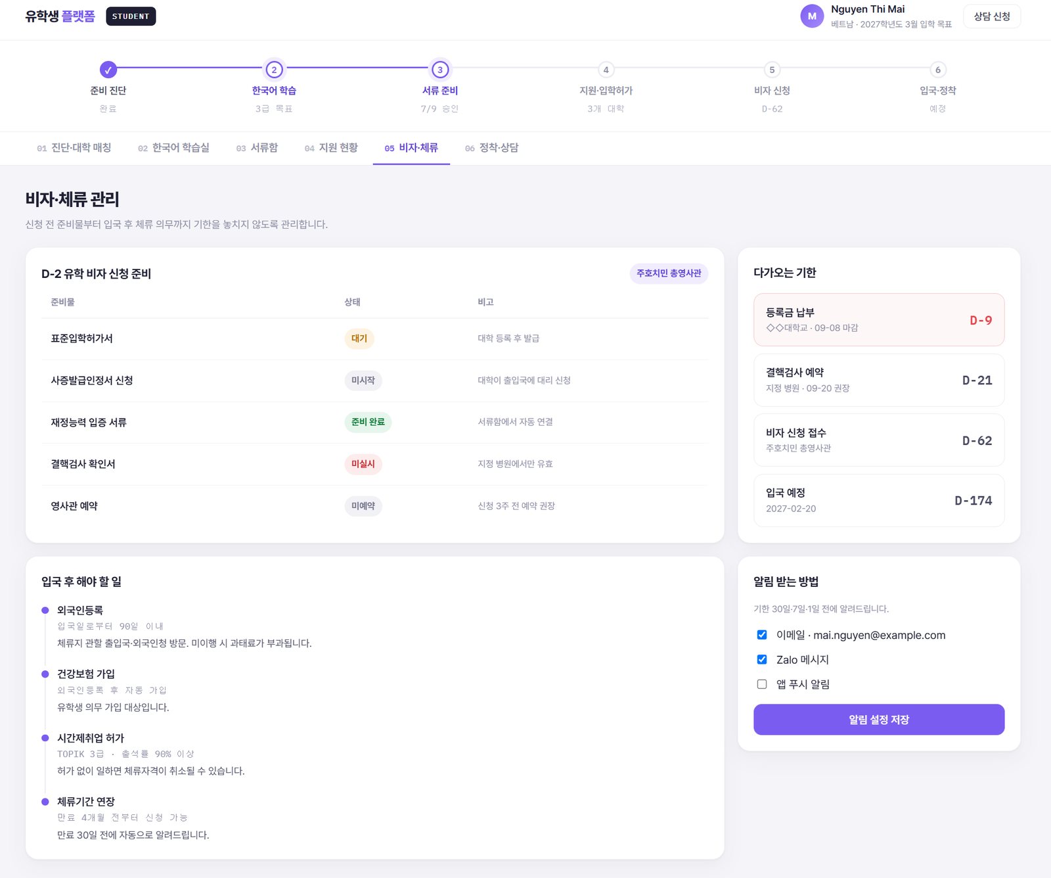1051x878 pixels.
Task: Click the completed step checkmark circle
Action: coord(108,69)
